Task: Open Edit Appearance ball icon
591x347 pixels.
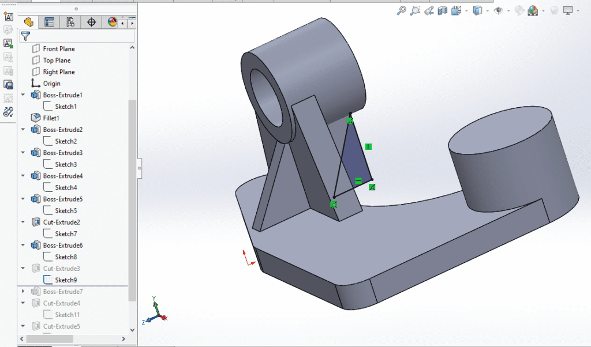Action: point(519,10)
